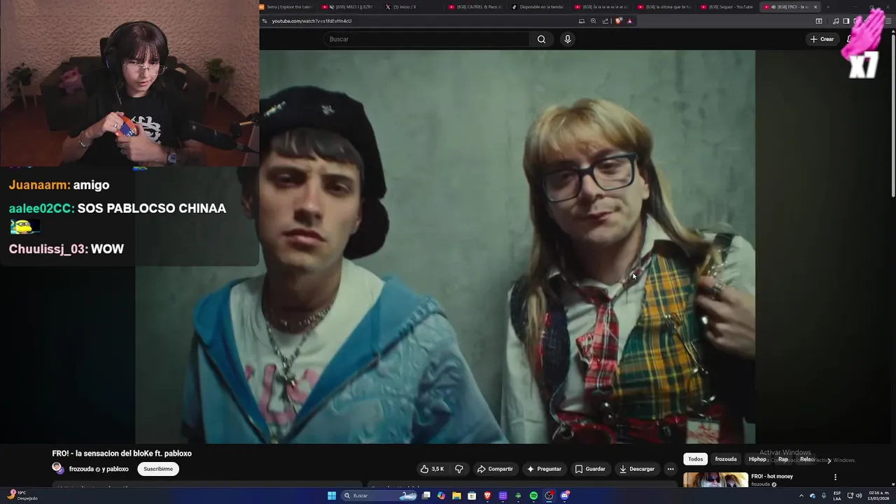Switch to the CA7RIEL & Paco tab
896x504 pixels.
(x=476, y=7)
